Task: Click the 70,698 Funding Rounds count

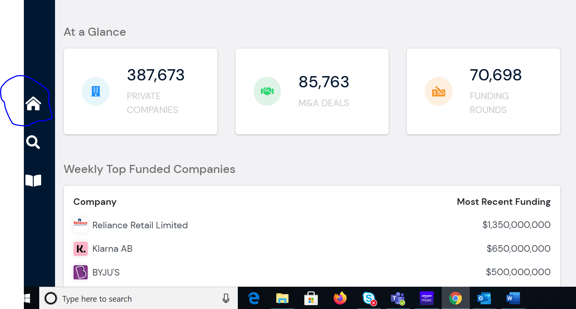Action: point(496,75)
